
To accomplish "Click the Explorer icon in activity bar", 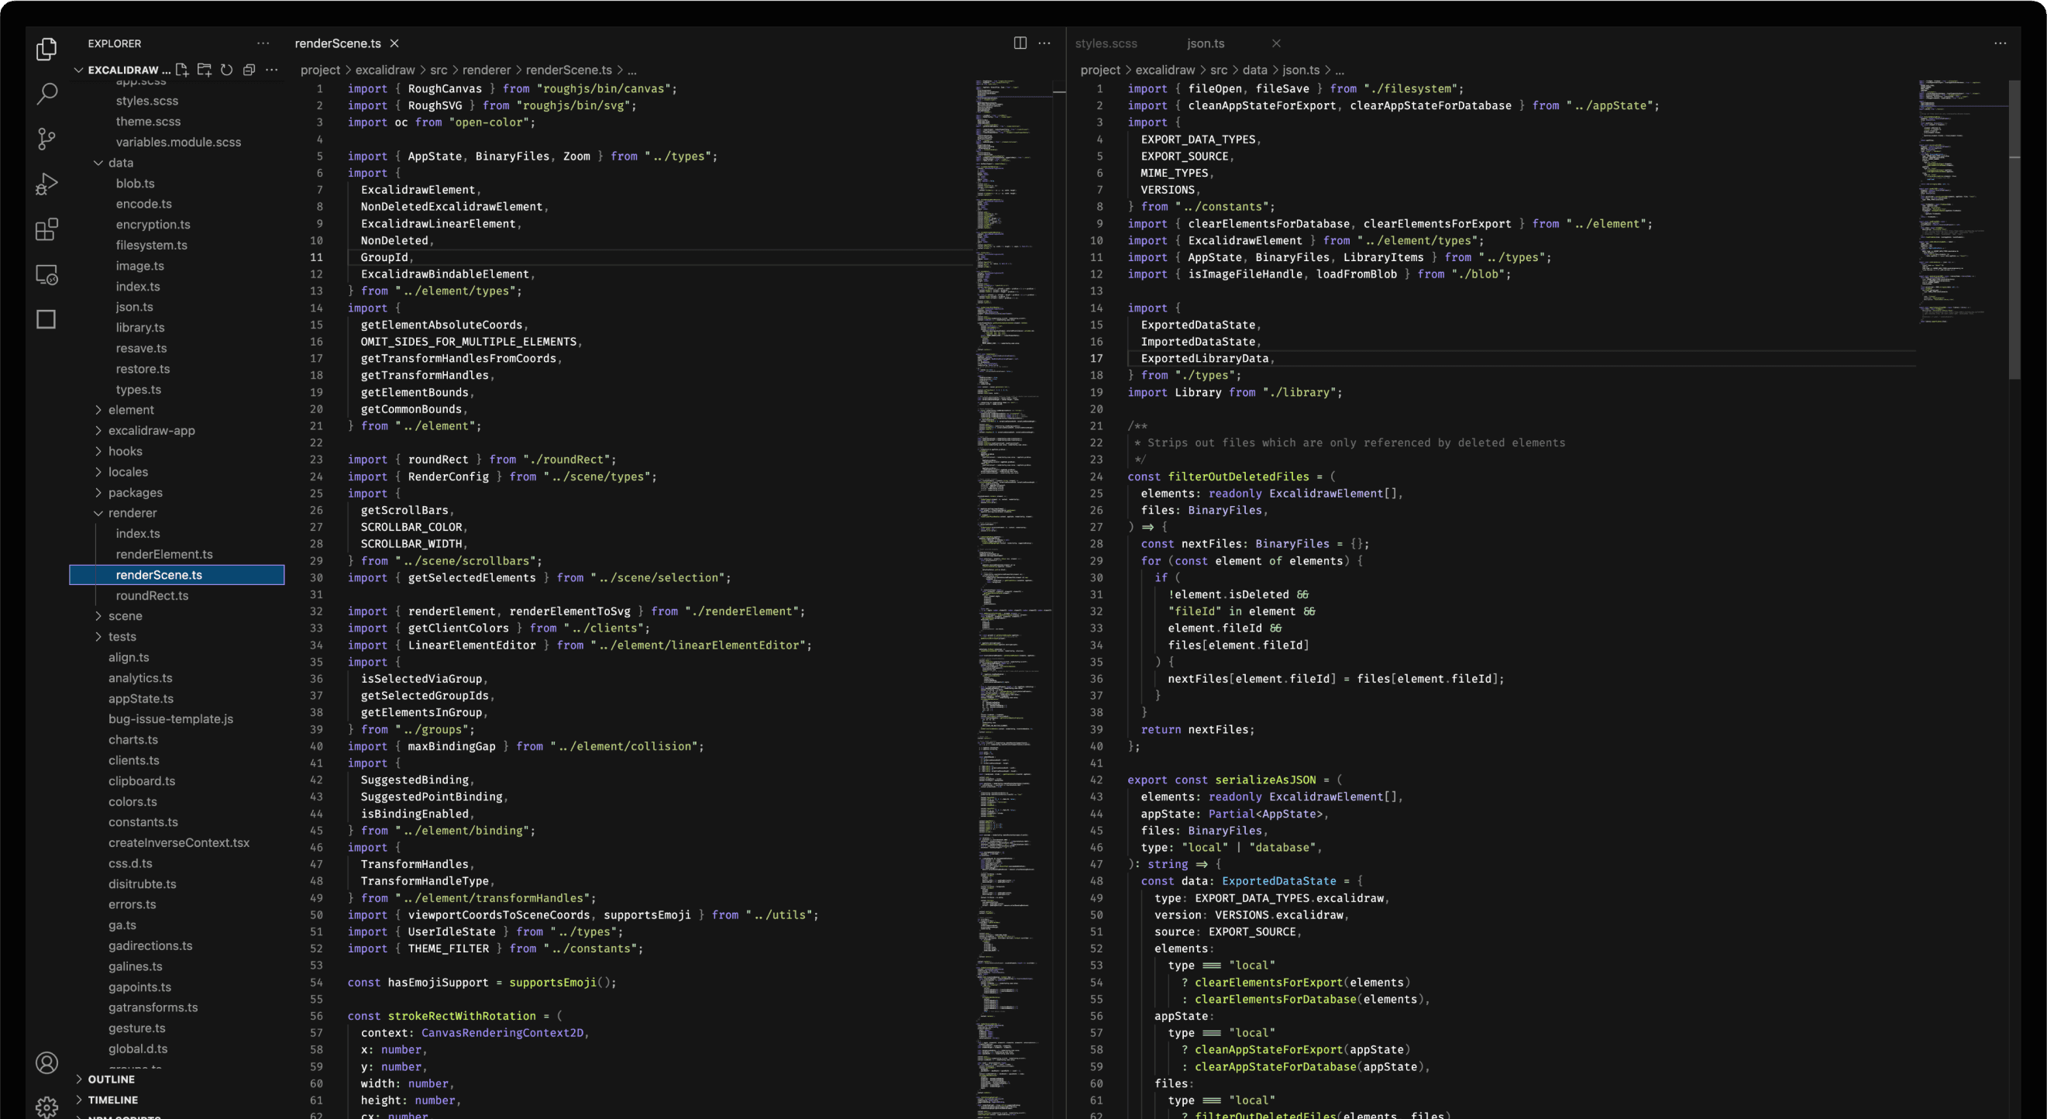I will coord(43,50).
